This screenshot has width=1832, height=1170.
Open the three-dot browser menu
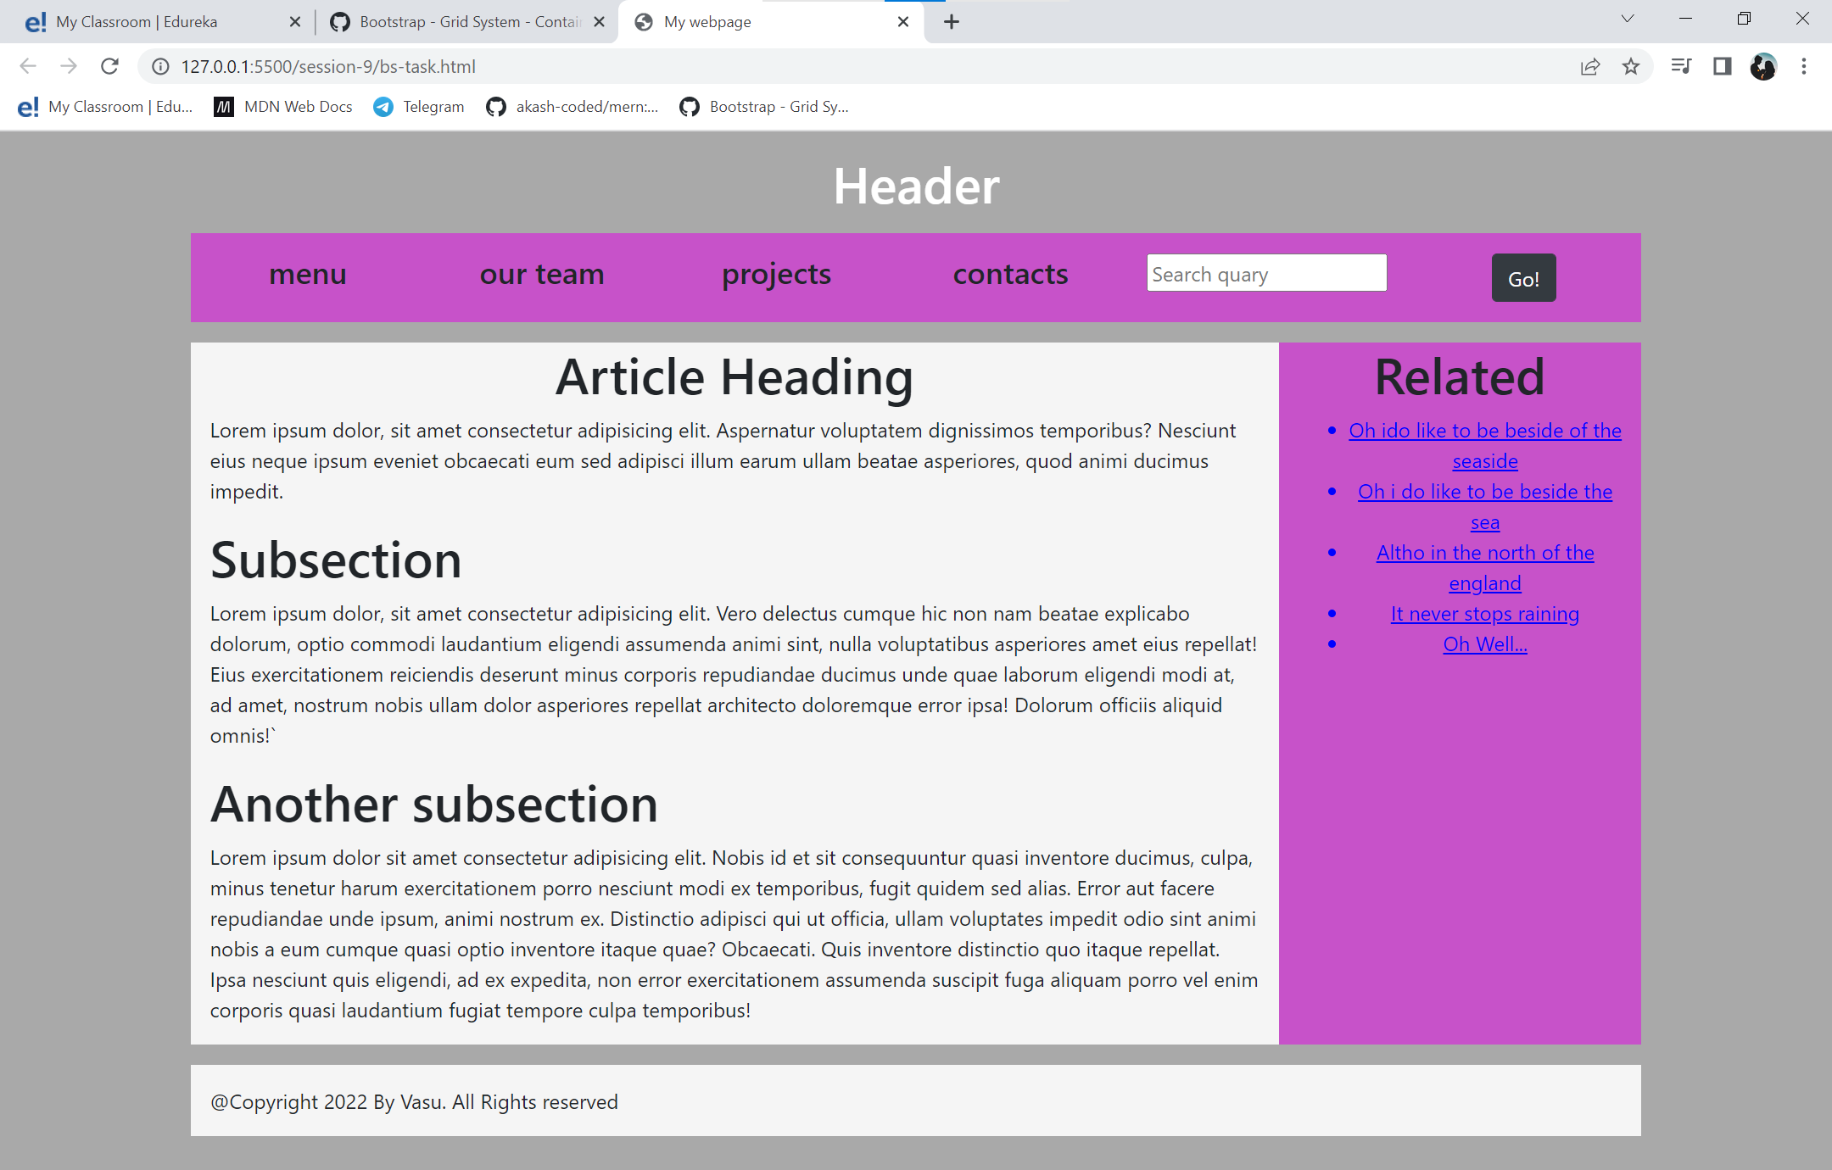[1805, 66]
